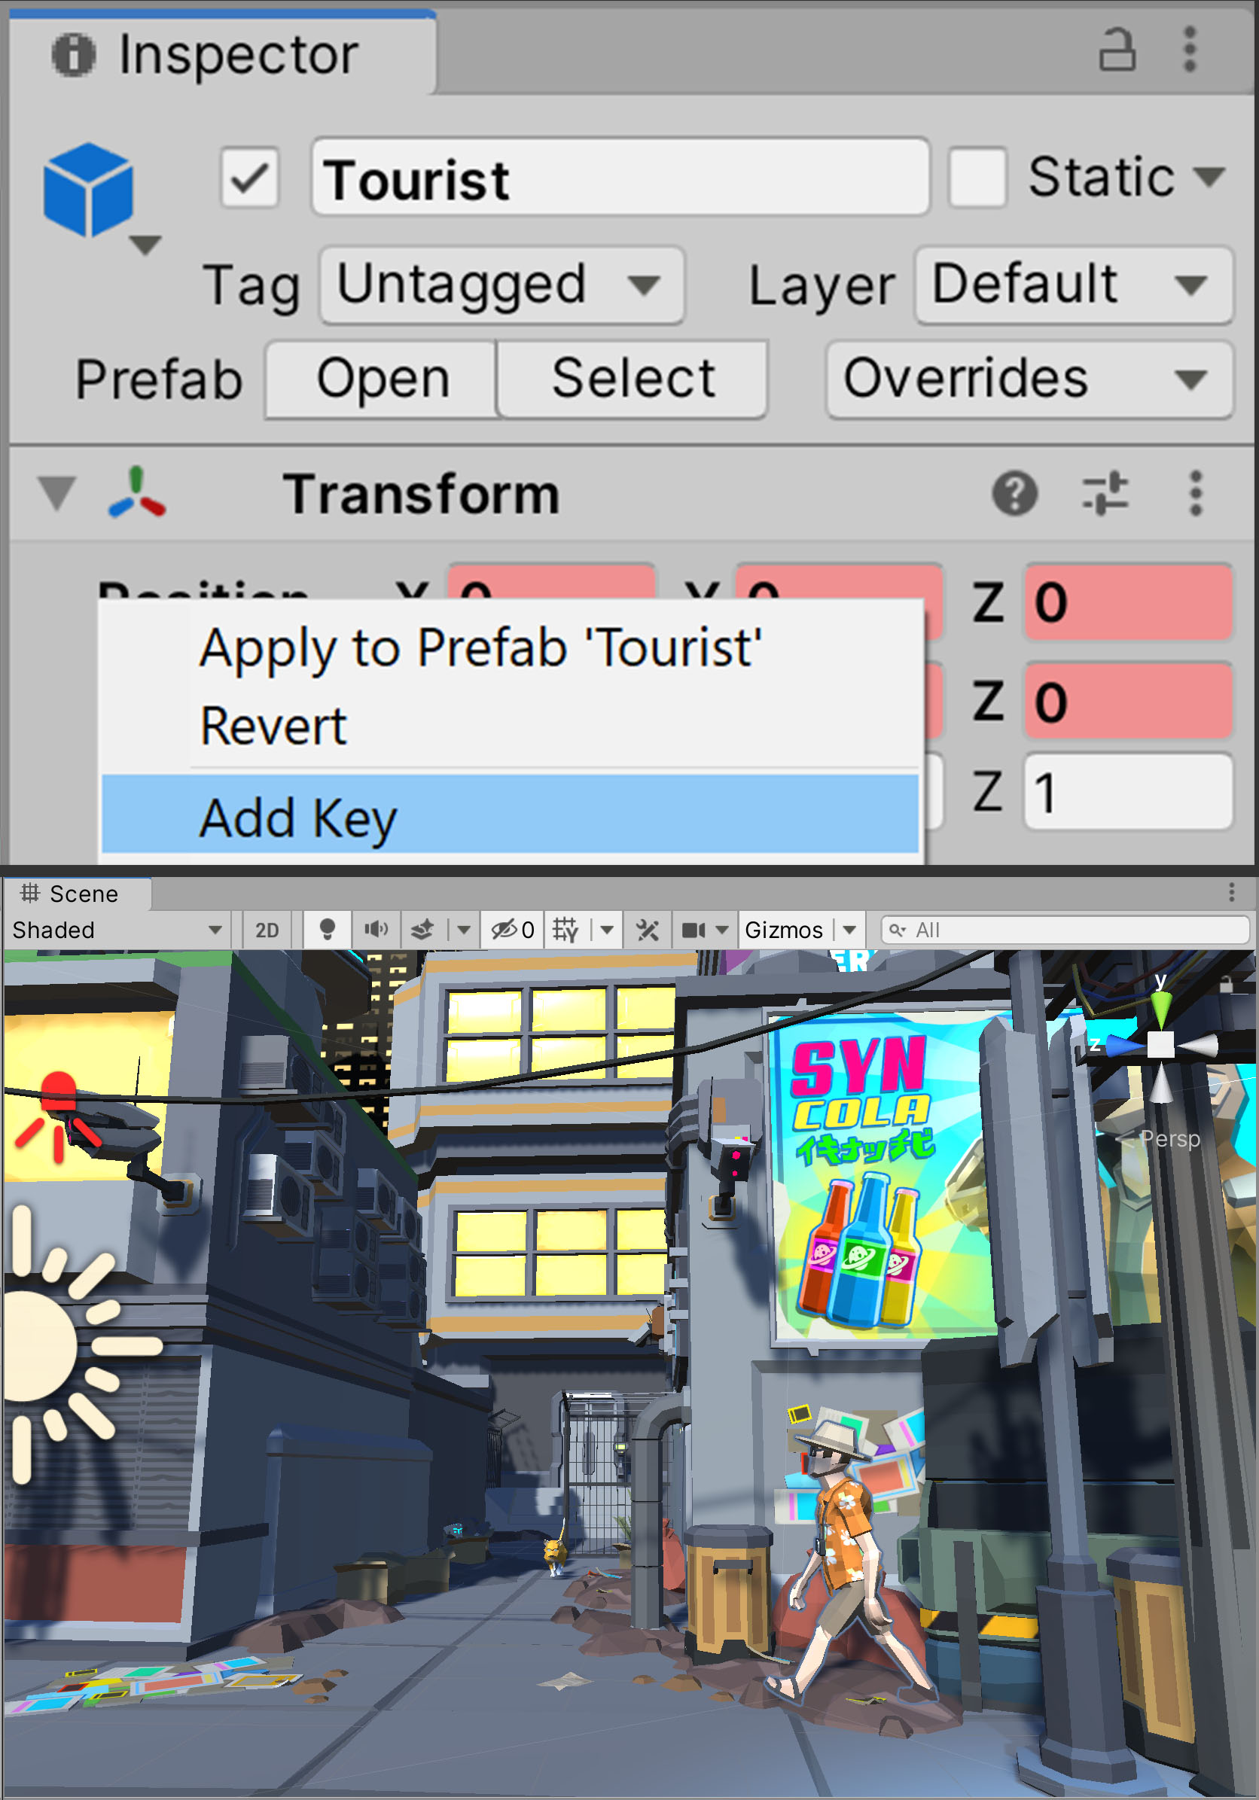This screenshot has width=1259, height=1800.
Task: Open the Gizmos dropdown arrow
Action: click(x=850, y=930)
